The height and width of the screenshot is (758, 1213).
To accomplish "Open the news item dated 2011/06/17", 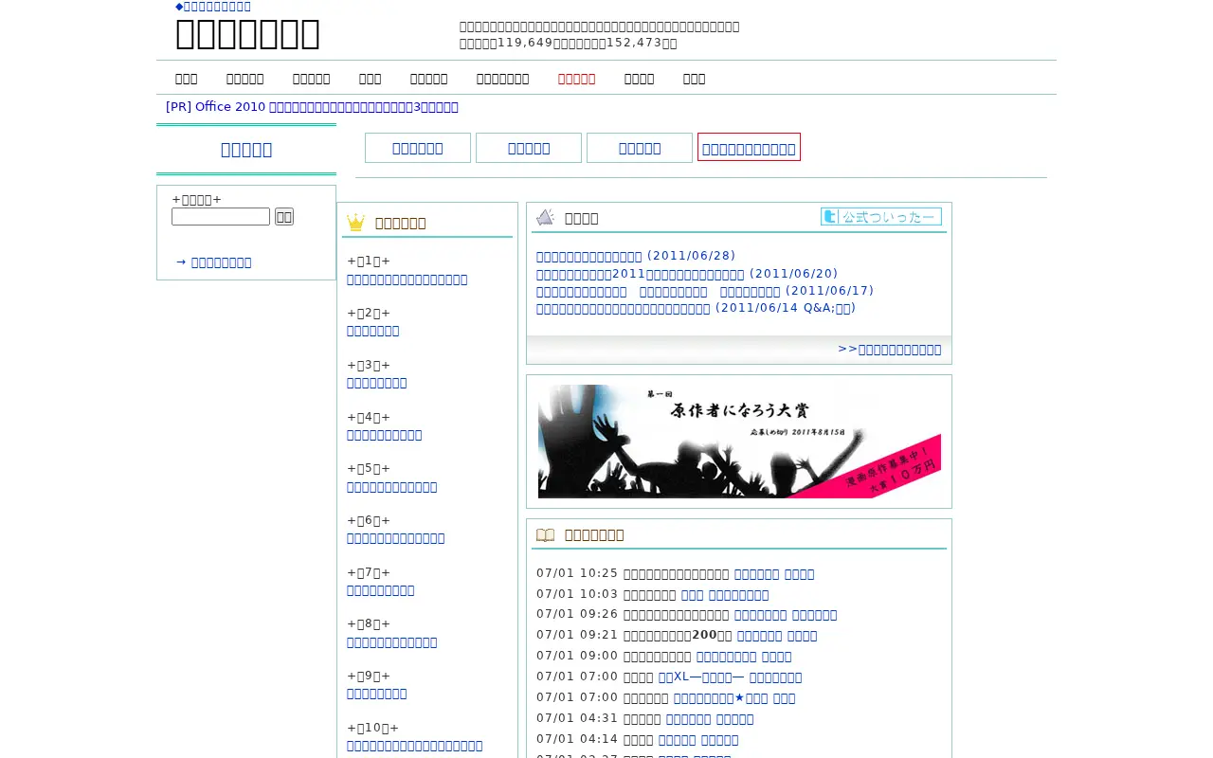I will click(x=705, y=291).
